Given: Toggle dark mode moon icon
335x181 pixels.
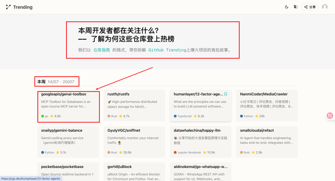Looking at the screenshot, I should (287, 7).
